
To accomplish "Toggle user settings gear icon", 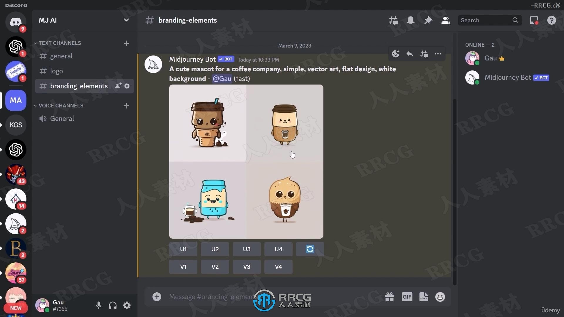I will 127,305.
